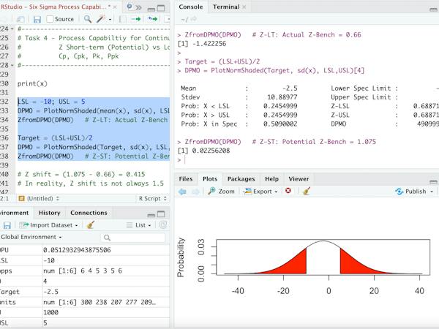
Task: Switch to the Console tab
Action: (191, 7)
